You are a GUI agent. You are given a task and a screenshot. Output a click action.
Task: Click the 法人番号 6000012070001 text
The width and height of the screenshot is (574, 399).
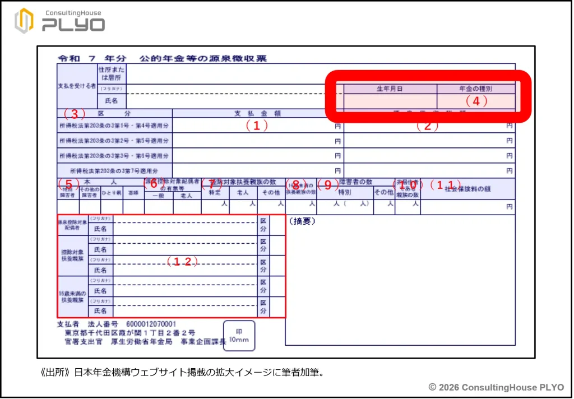click(x=132, y=324)
